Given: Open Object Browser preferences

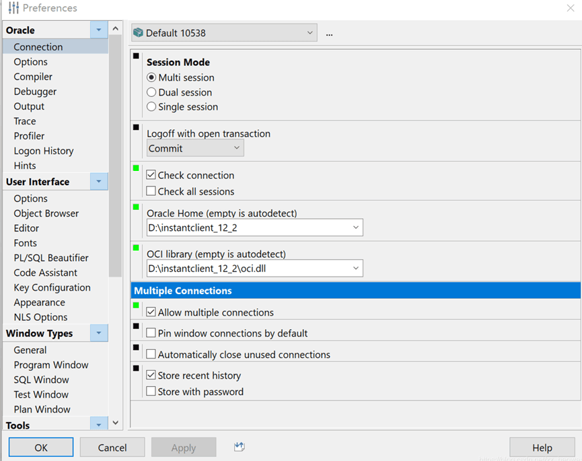Looking at the screenshot, I should coord(46,213).
